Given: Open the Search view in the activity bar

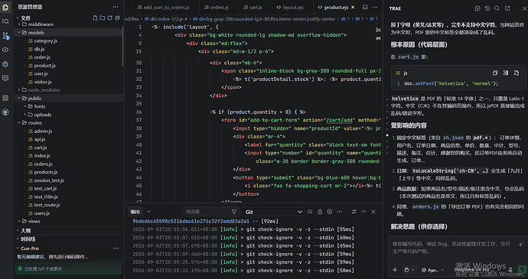Looking at the screenshot, I should tap(5, 21).
